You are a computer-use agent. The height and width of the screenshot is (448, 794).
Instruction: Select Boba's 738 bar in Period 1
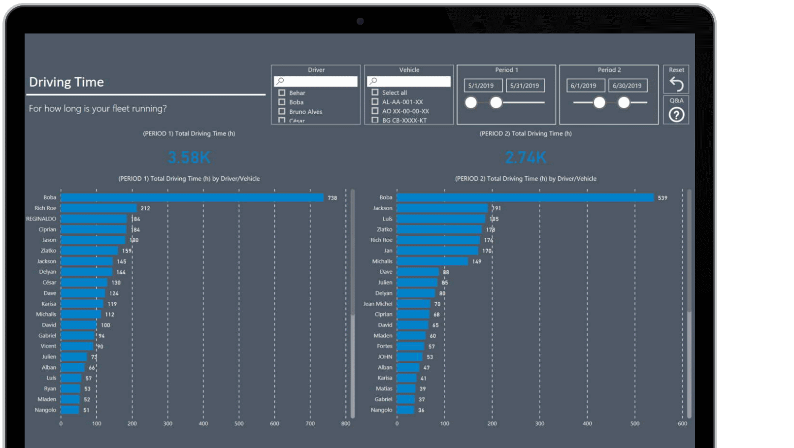(192, 197)
